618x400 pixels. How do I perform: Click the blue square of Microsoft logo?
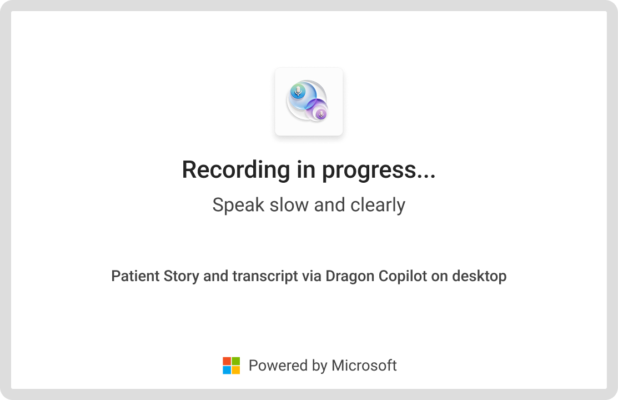[227, 370]
